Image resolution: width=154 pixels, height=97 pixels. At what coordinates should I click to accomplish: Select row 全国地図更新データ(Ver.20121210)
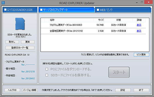(x=93, y=31)
